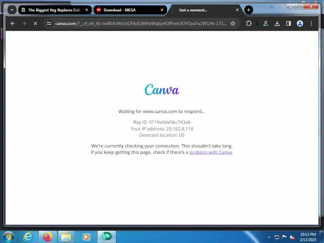Image resolution: width=324 pixels, height=243 pixels.
Task: Minimize the browser window
Action: (x=291, y=7)
